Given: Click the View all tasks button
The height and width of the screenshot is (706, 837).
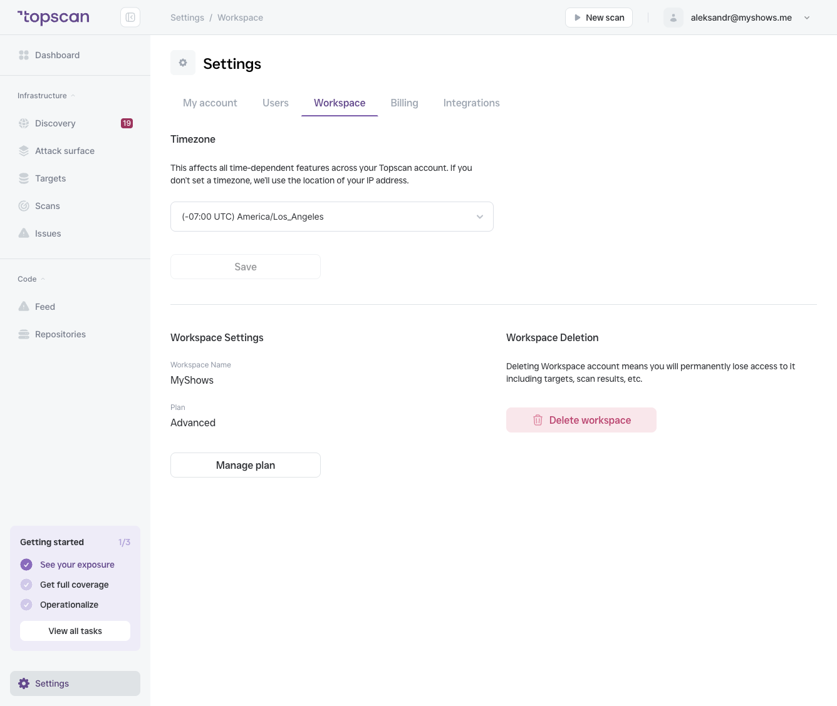Looking at the screenshot, I should click(x=75, y=631).
